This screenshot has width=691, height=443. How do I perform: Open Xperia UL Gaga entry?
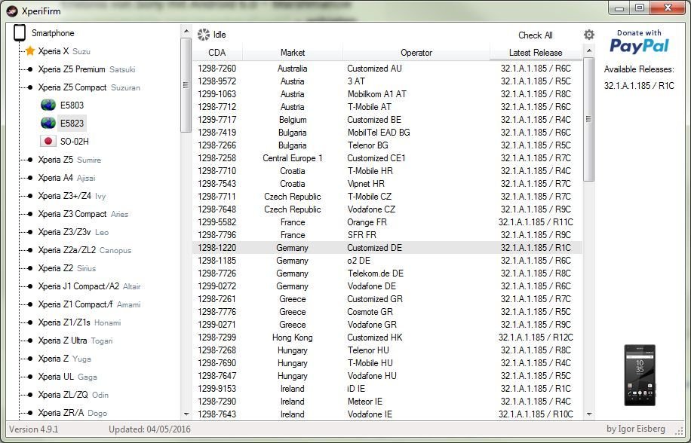tap(67, 377)
